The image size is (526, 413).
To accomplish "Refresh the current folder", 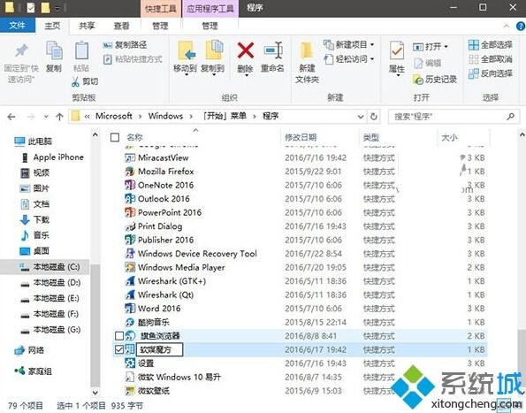I will [x=374, y=117].
